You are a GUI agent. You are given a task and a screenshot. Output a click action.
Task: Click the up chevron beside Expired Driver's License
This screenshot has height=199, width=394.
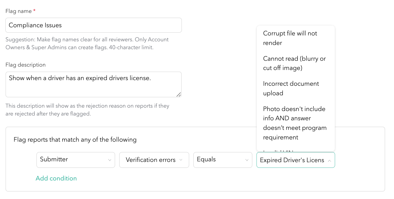point(329,160)
